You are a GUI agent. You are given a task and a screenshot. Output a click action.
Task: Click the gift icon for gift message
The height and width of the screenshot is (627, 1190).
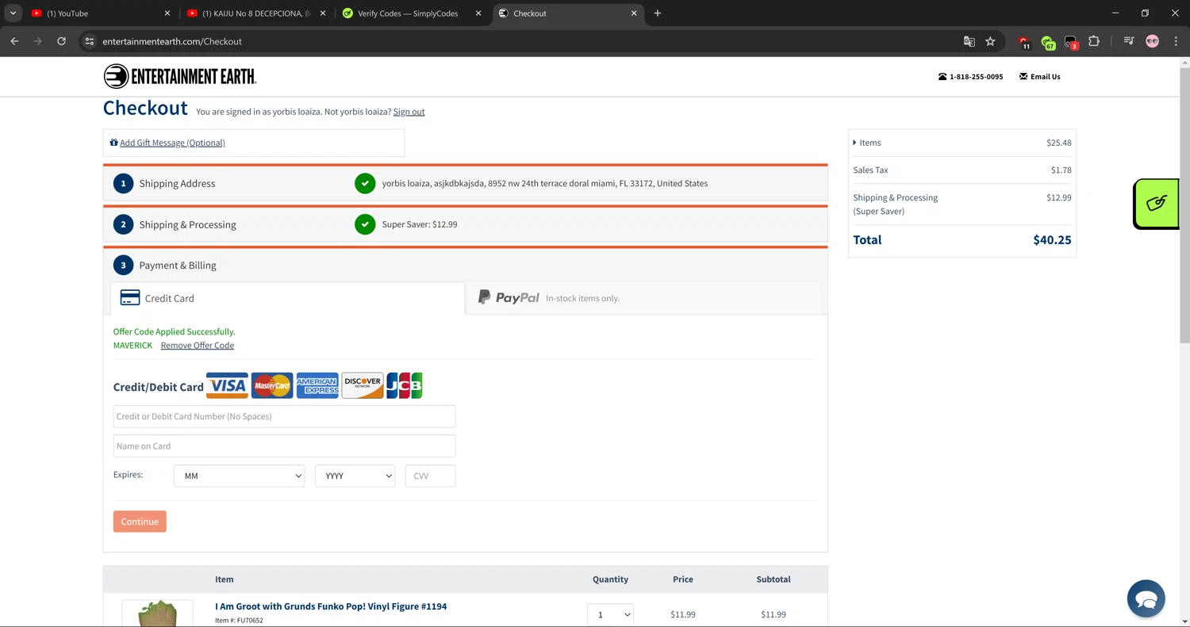pyautogui.click(x=113, y=143)
